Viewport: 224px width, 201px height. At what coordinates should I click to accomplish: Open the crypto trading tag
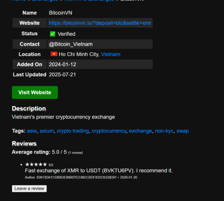pyautogui.click(x=73, y=131)
